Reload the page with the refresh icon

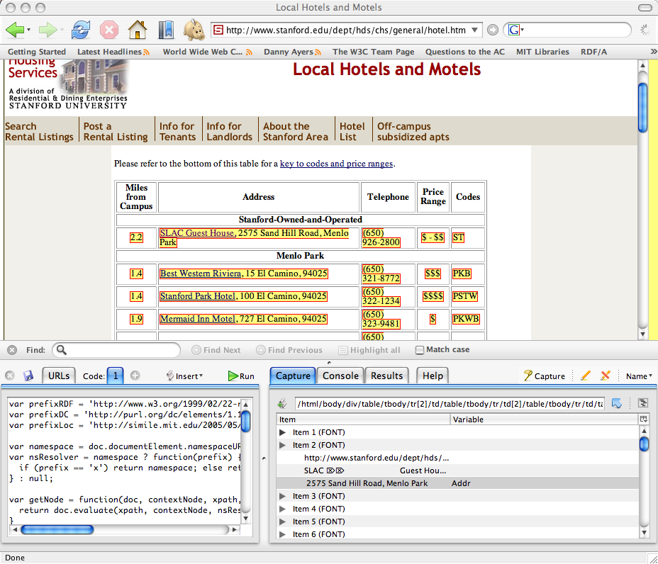tap(82, 30)
